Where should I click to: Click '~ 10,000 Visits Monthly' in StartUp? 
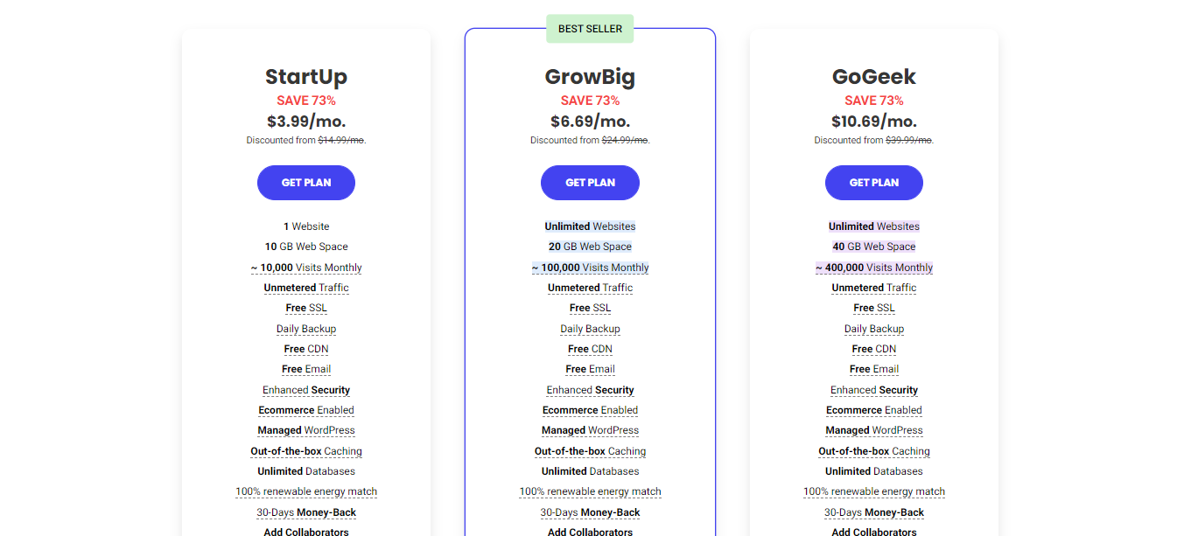pos(306,268)
